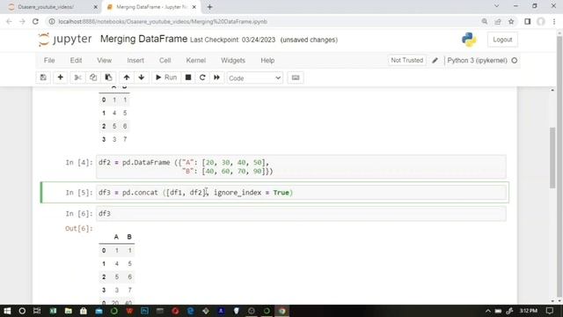Paste cells below icon
Viewport: 563px width, 317px height.
click(x=108, y=77)
